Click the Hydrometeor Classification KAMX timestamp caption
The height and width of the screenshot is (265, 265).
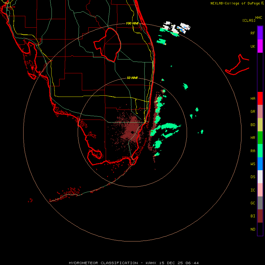coord(134,263)
